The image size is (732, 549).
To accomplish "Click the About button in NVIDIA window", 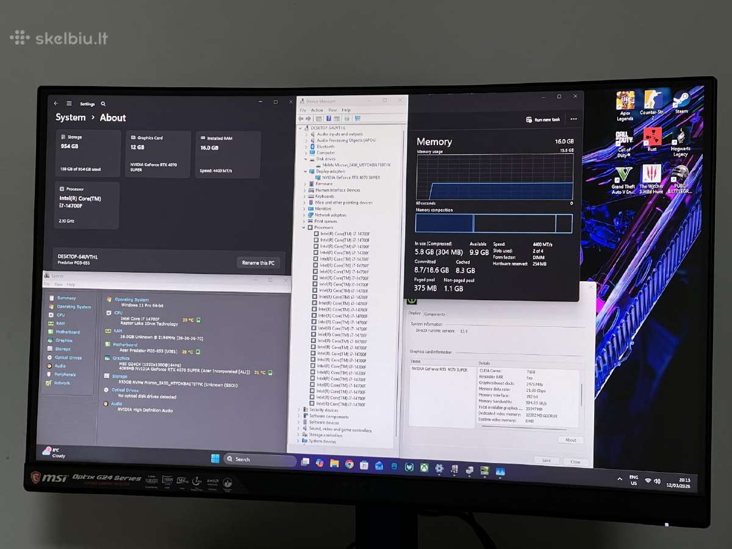I will [570, 440].
